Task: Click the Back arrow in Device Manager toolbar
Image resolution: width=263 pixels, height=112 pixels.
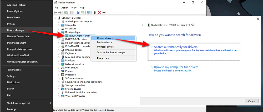Action: coord(55,12)
